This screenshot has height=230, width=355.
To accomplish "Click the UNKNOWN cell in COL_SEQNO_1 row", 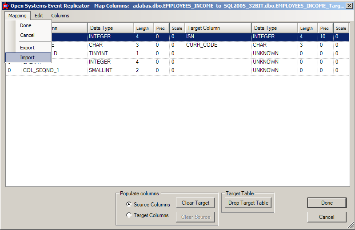I will coord(275,70).
